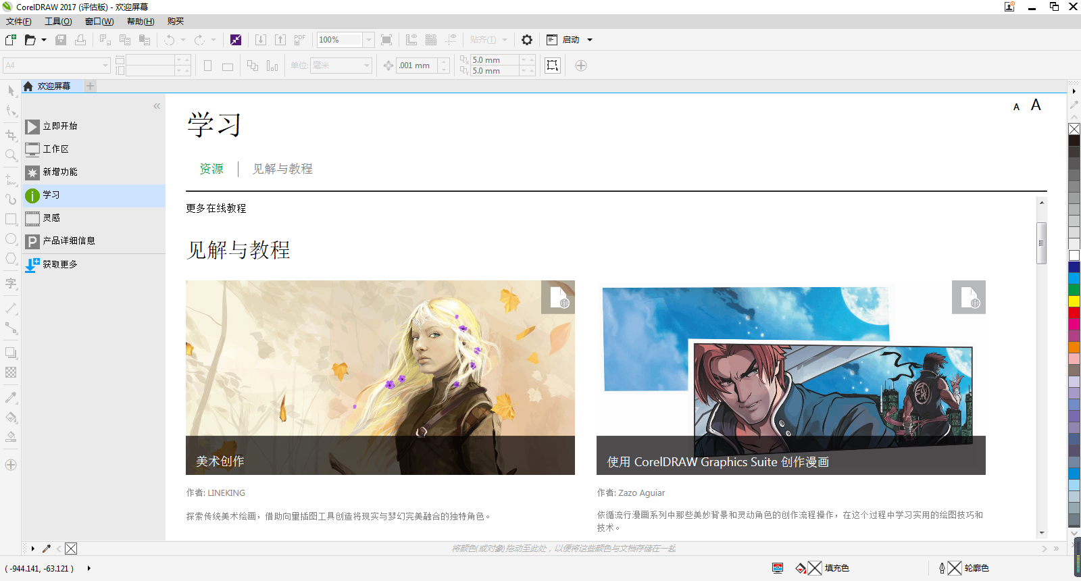Open 新增功能 in sidebar

point(94,172)
